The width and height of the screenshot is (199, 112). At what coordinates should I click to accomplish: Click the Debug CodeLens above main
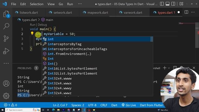(x=42, y=25)
